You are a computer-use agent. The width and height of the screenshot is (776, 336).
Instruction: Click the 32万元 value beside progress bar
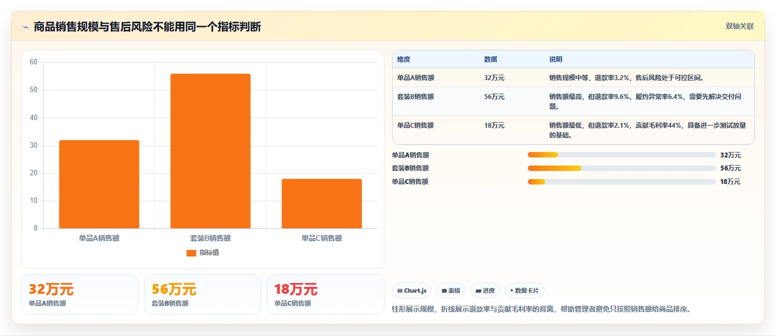[x=731, y=155]
